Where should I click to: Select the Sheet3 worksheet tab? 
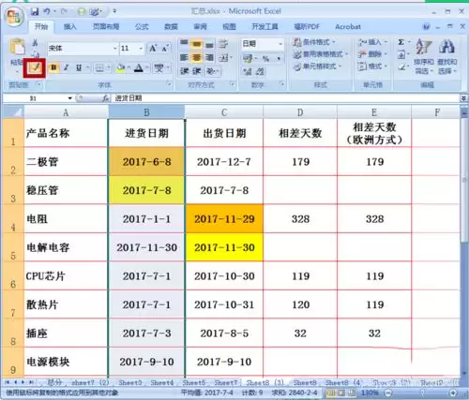(x=130, y=382)
